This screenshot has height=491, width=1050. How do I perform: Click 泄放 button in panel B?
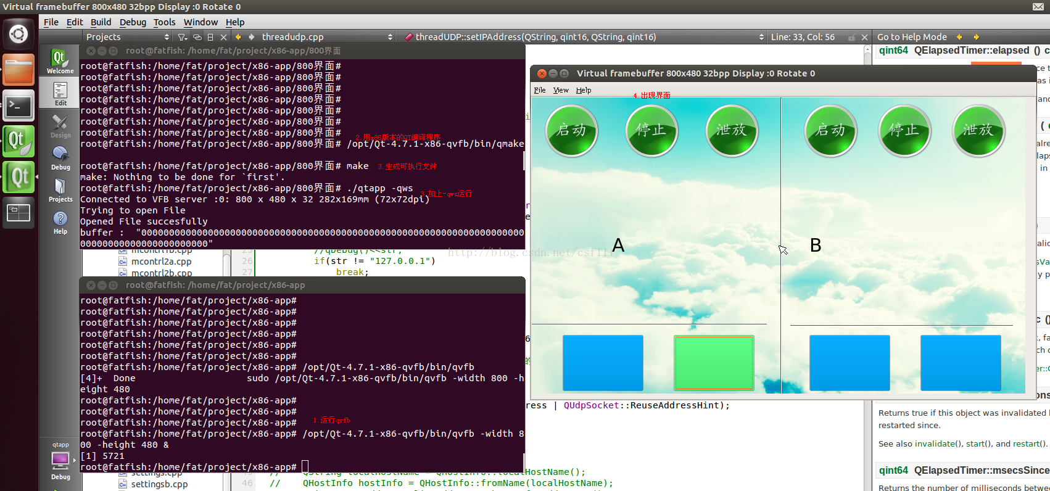[978, 131]
